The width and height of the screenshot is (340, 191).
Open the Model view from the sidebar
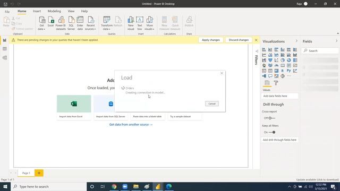[x=5, y=58]
